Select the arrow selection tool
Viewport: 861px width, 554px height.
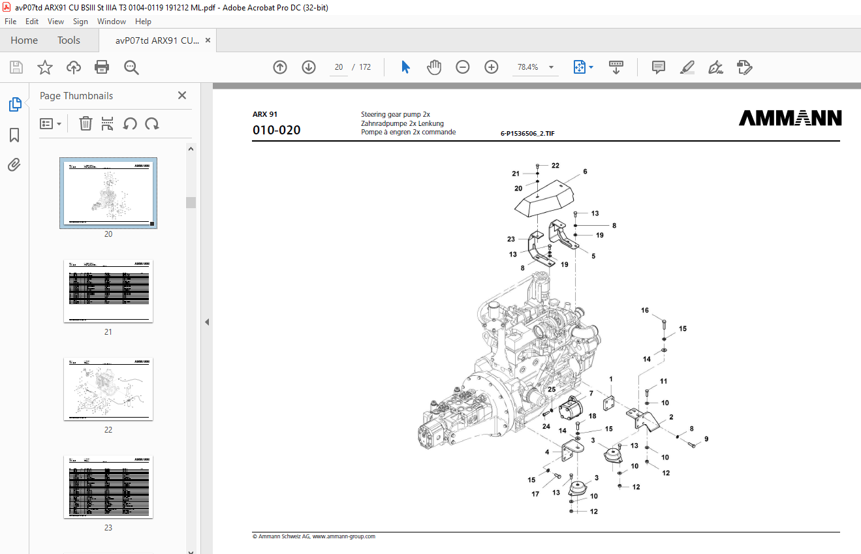[x=405, y=67]
